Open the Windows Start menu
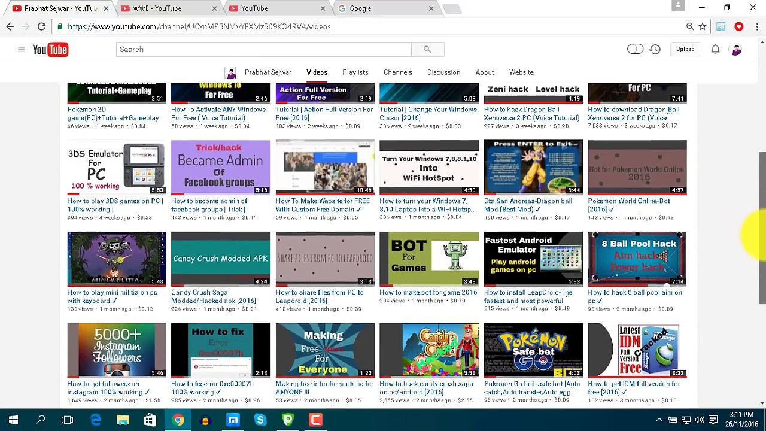Viewport: 766px width, 431px height. pyautogui.click(x=13, y=420)
